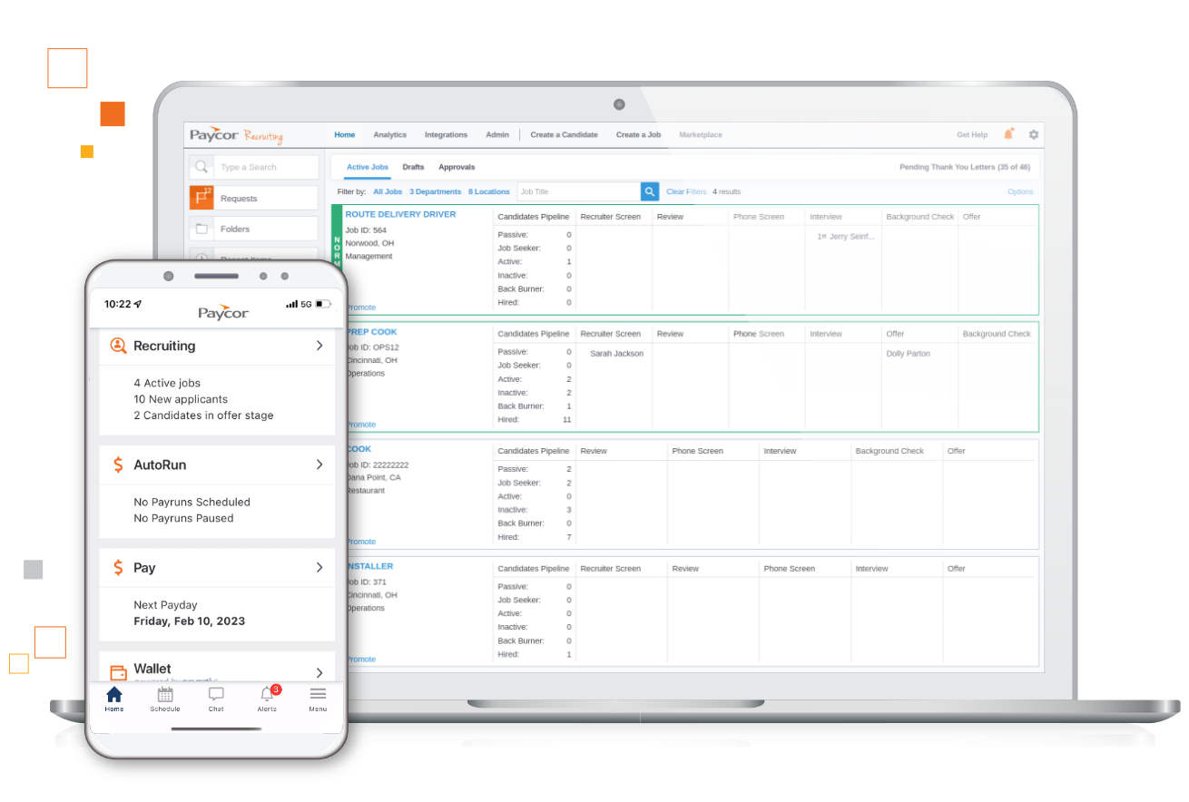This screenshot has height=802, width=1189.
Task: Click the notification bell in desktop header
Action: (x=1008, y=134)
